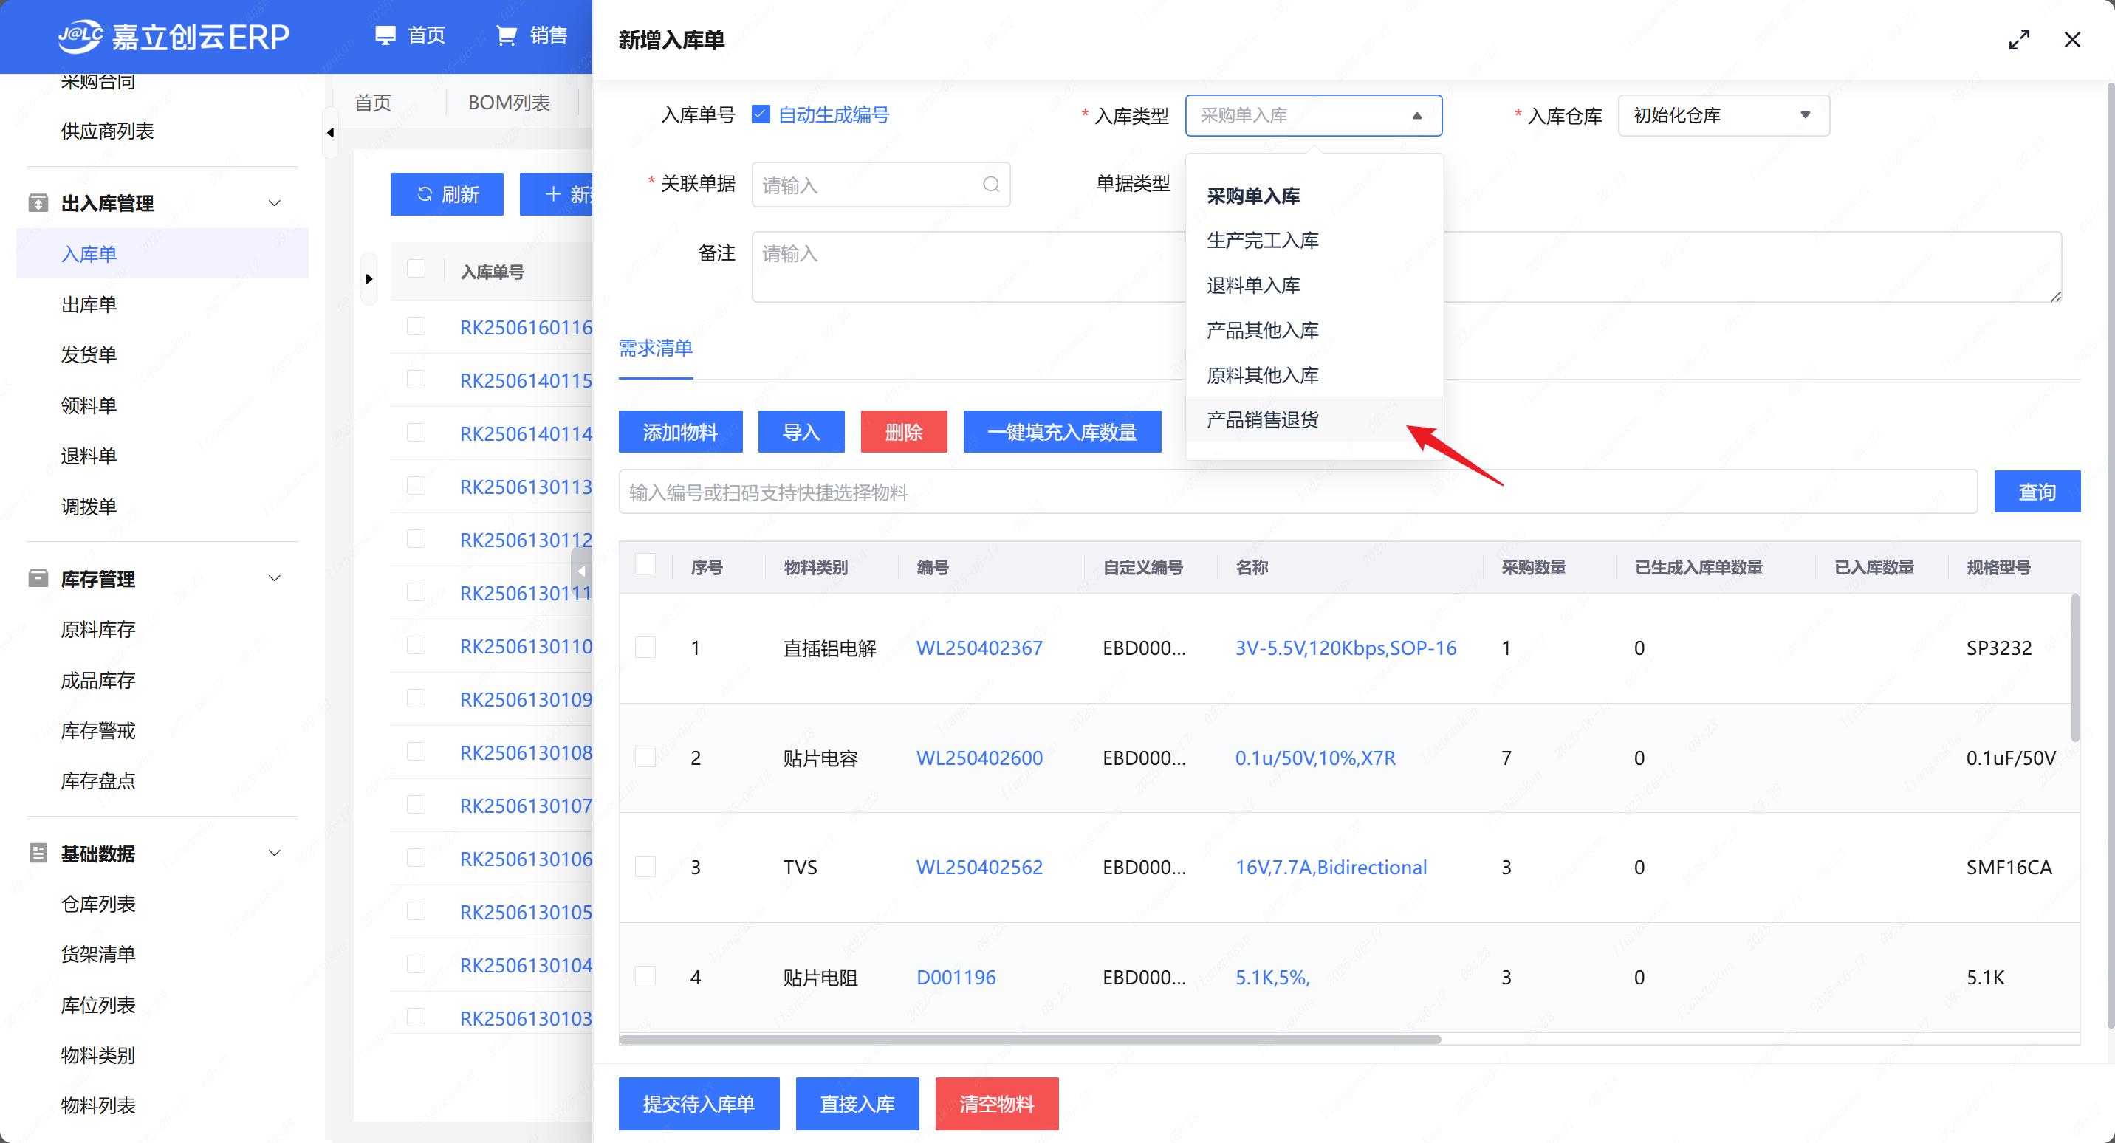
Task: Click the 销售 shopping cart icon
Action: click(507, 35)
